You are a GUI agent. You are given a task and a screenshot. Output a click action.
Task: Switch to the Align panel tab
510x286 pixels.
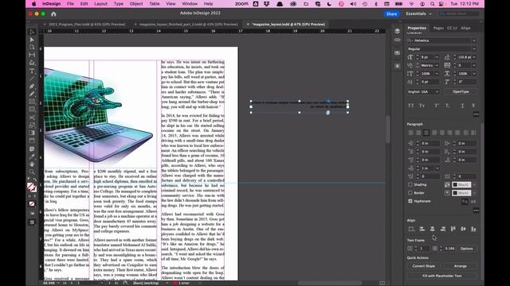pos(465,29)
